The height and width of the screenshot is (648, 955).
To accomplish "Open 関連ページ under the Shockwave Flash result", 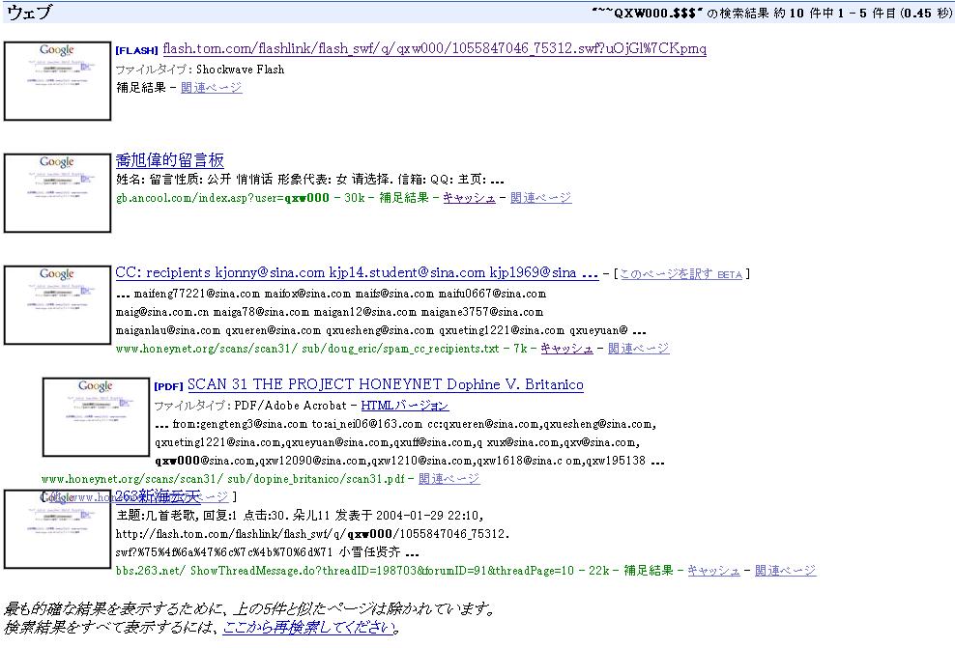I will 212,88.
